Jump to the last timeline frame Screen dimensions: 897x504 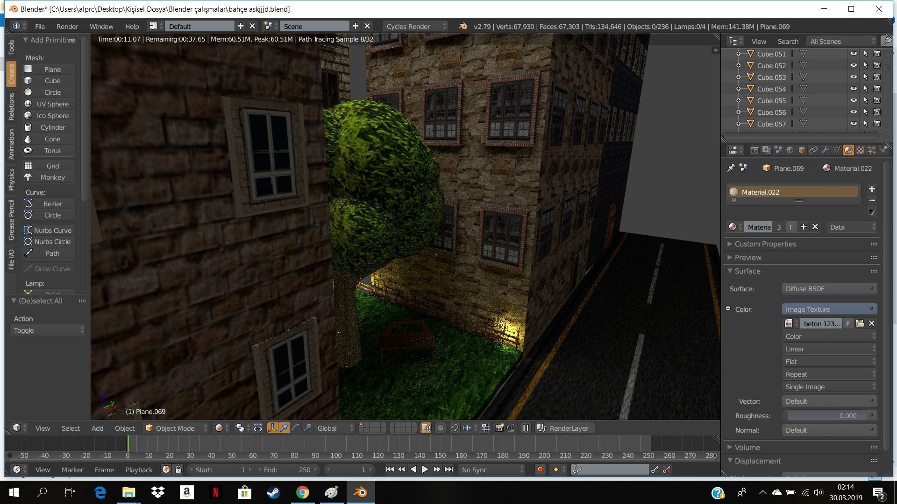point(449,469)
